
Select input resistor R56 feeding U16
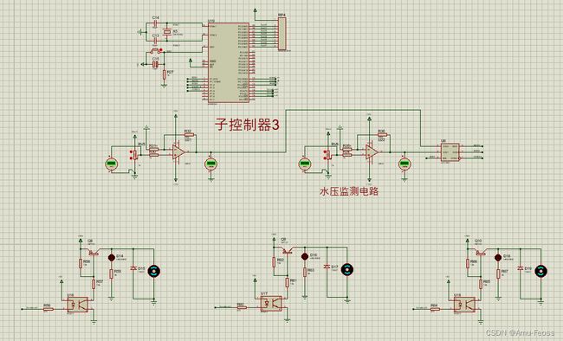click(49, 309)
